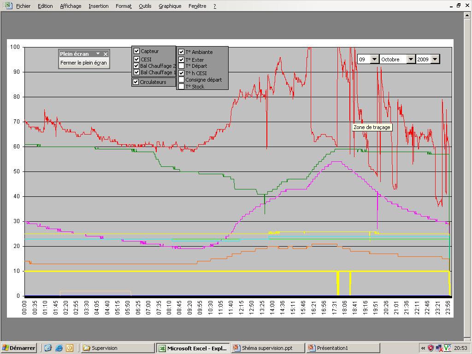Image resolution: width=472 pixels, height=354 pixels.
Task: Open the Affichage menu
Action: [x=71, y=6]
